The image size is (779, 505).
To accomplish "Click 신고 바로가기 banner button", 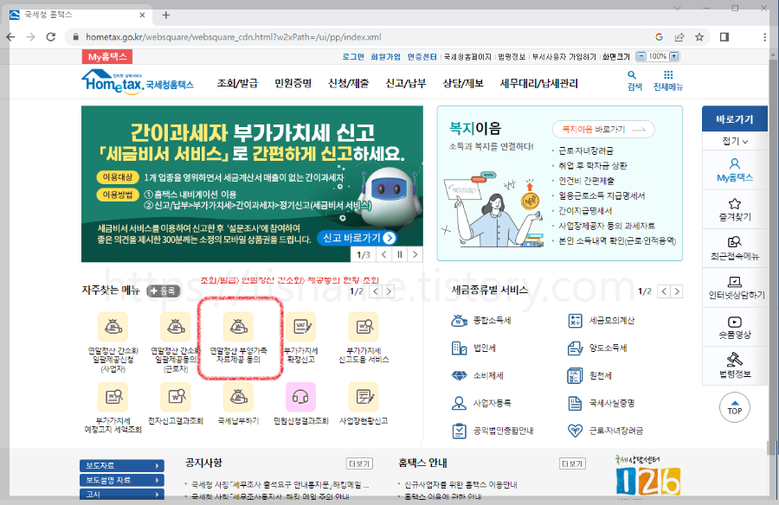I will click(x=358, y=238).
